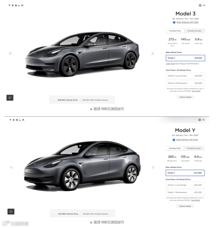Select Model 3 Rear-Wheel Drive $38,990 option
Screen dimensions: 216x228
(x=185, y=58)
